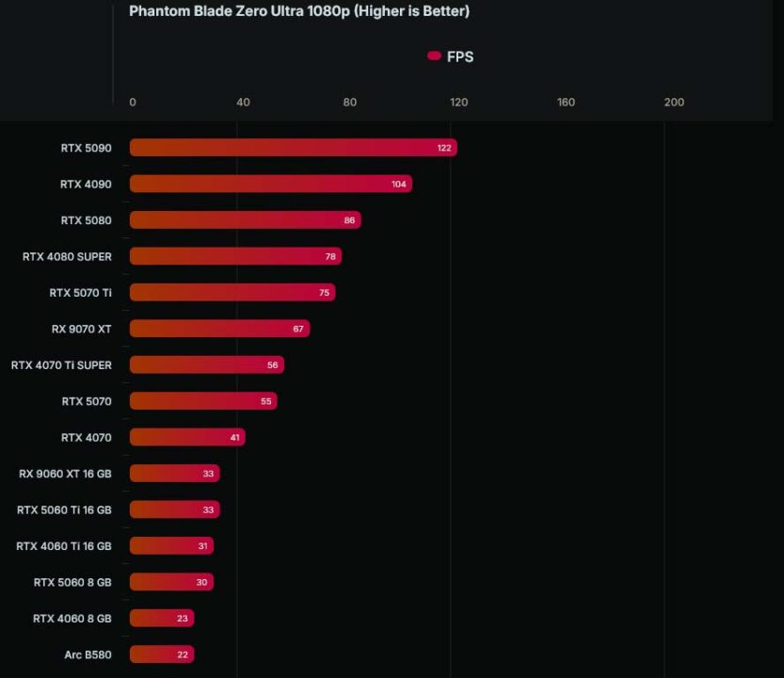Select the RTX 5090 row label
The image size is (784, 678).
tap(86, 148)
